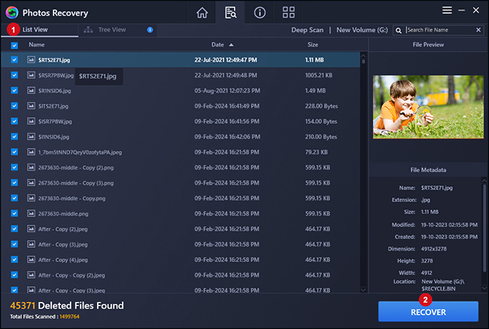Screen dimensions: 489x329
Task: Go to the Home screen icon
Action: coord(202,12)
